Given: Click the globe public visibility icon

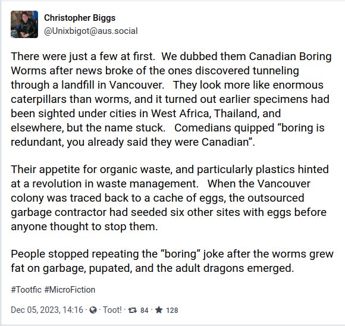Looking at the screenshot, I should click(x=93, y=310).
